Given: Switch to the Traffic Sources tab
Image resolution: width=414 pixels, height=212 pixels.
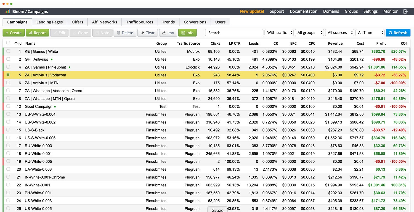Looking at the screenshot, I should [x=140, y=22].
